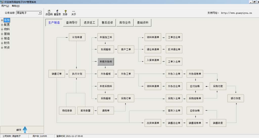Open the 基础资料 tab
This screenshot has height=138, width=259.
pyautogui.click(x=143, y=22)
